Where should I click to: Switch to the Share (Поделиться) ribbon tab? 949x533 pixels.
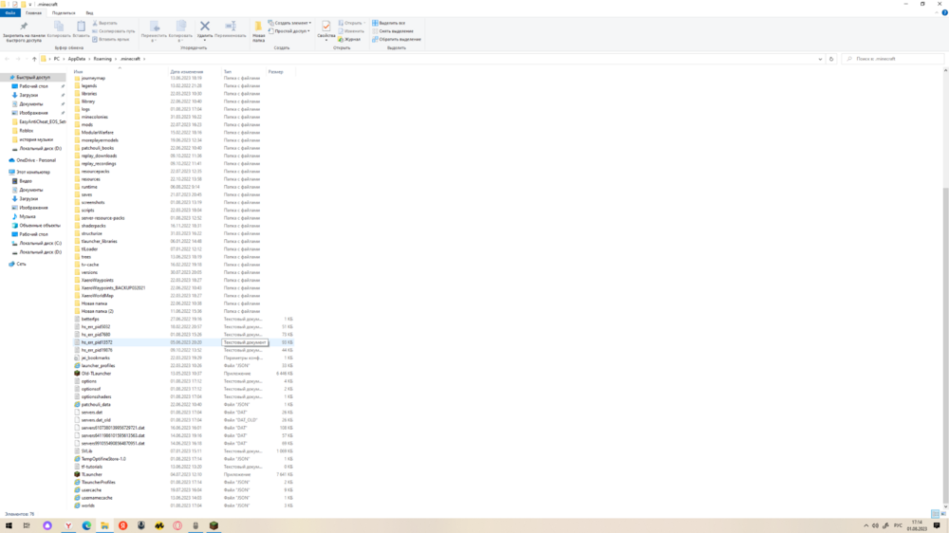(64, 12)
